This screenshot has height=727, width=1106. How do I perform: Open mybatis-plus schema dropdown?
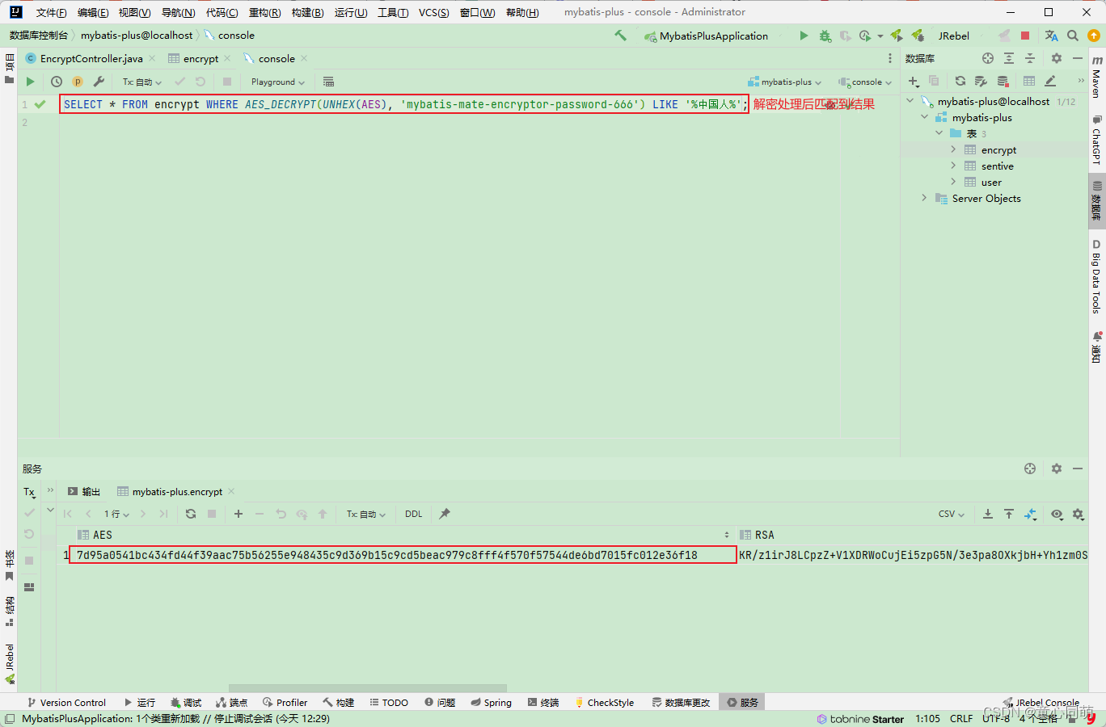pyautogui.click(x=785, y=82)
